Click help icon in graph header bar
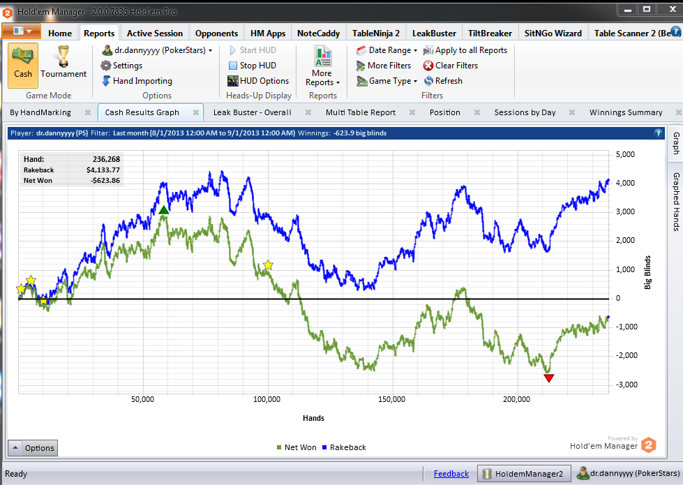This screenshot has width=683, height=485. [658, 133]
